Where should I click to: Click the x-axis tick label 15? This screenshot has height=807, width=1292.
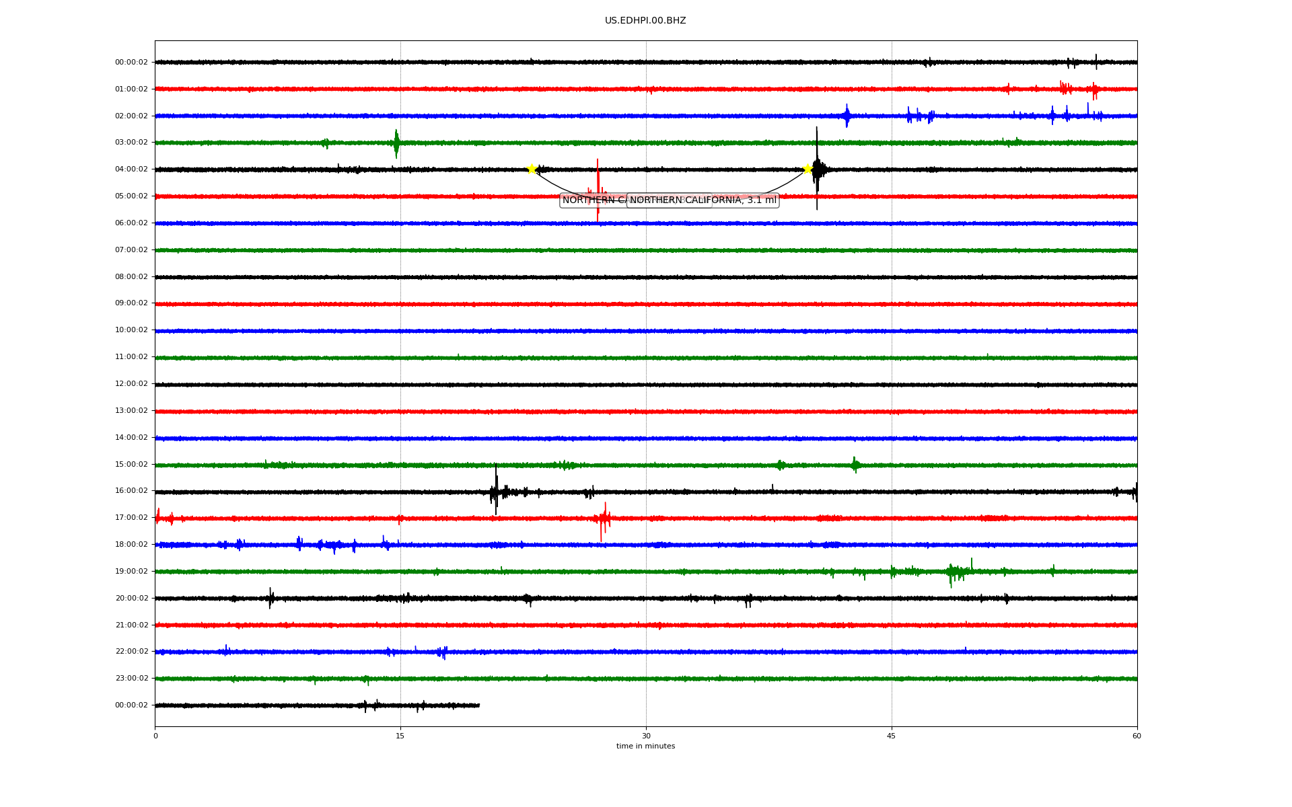click(400, 736)
